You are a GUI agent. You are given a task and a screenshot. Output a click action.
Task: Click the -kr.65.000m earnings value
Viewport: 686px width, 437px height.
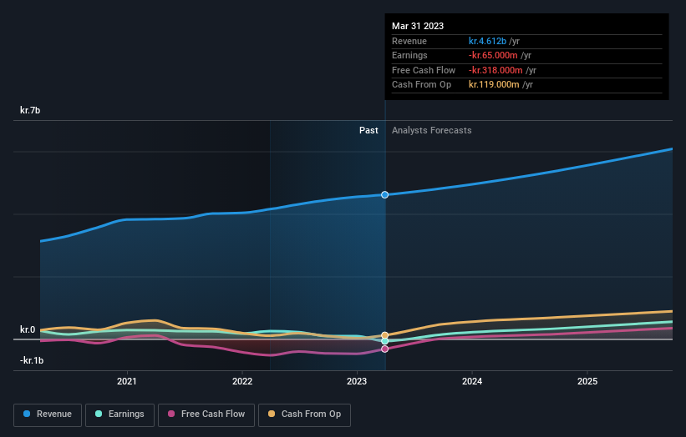point(493,55)
